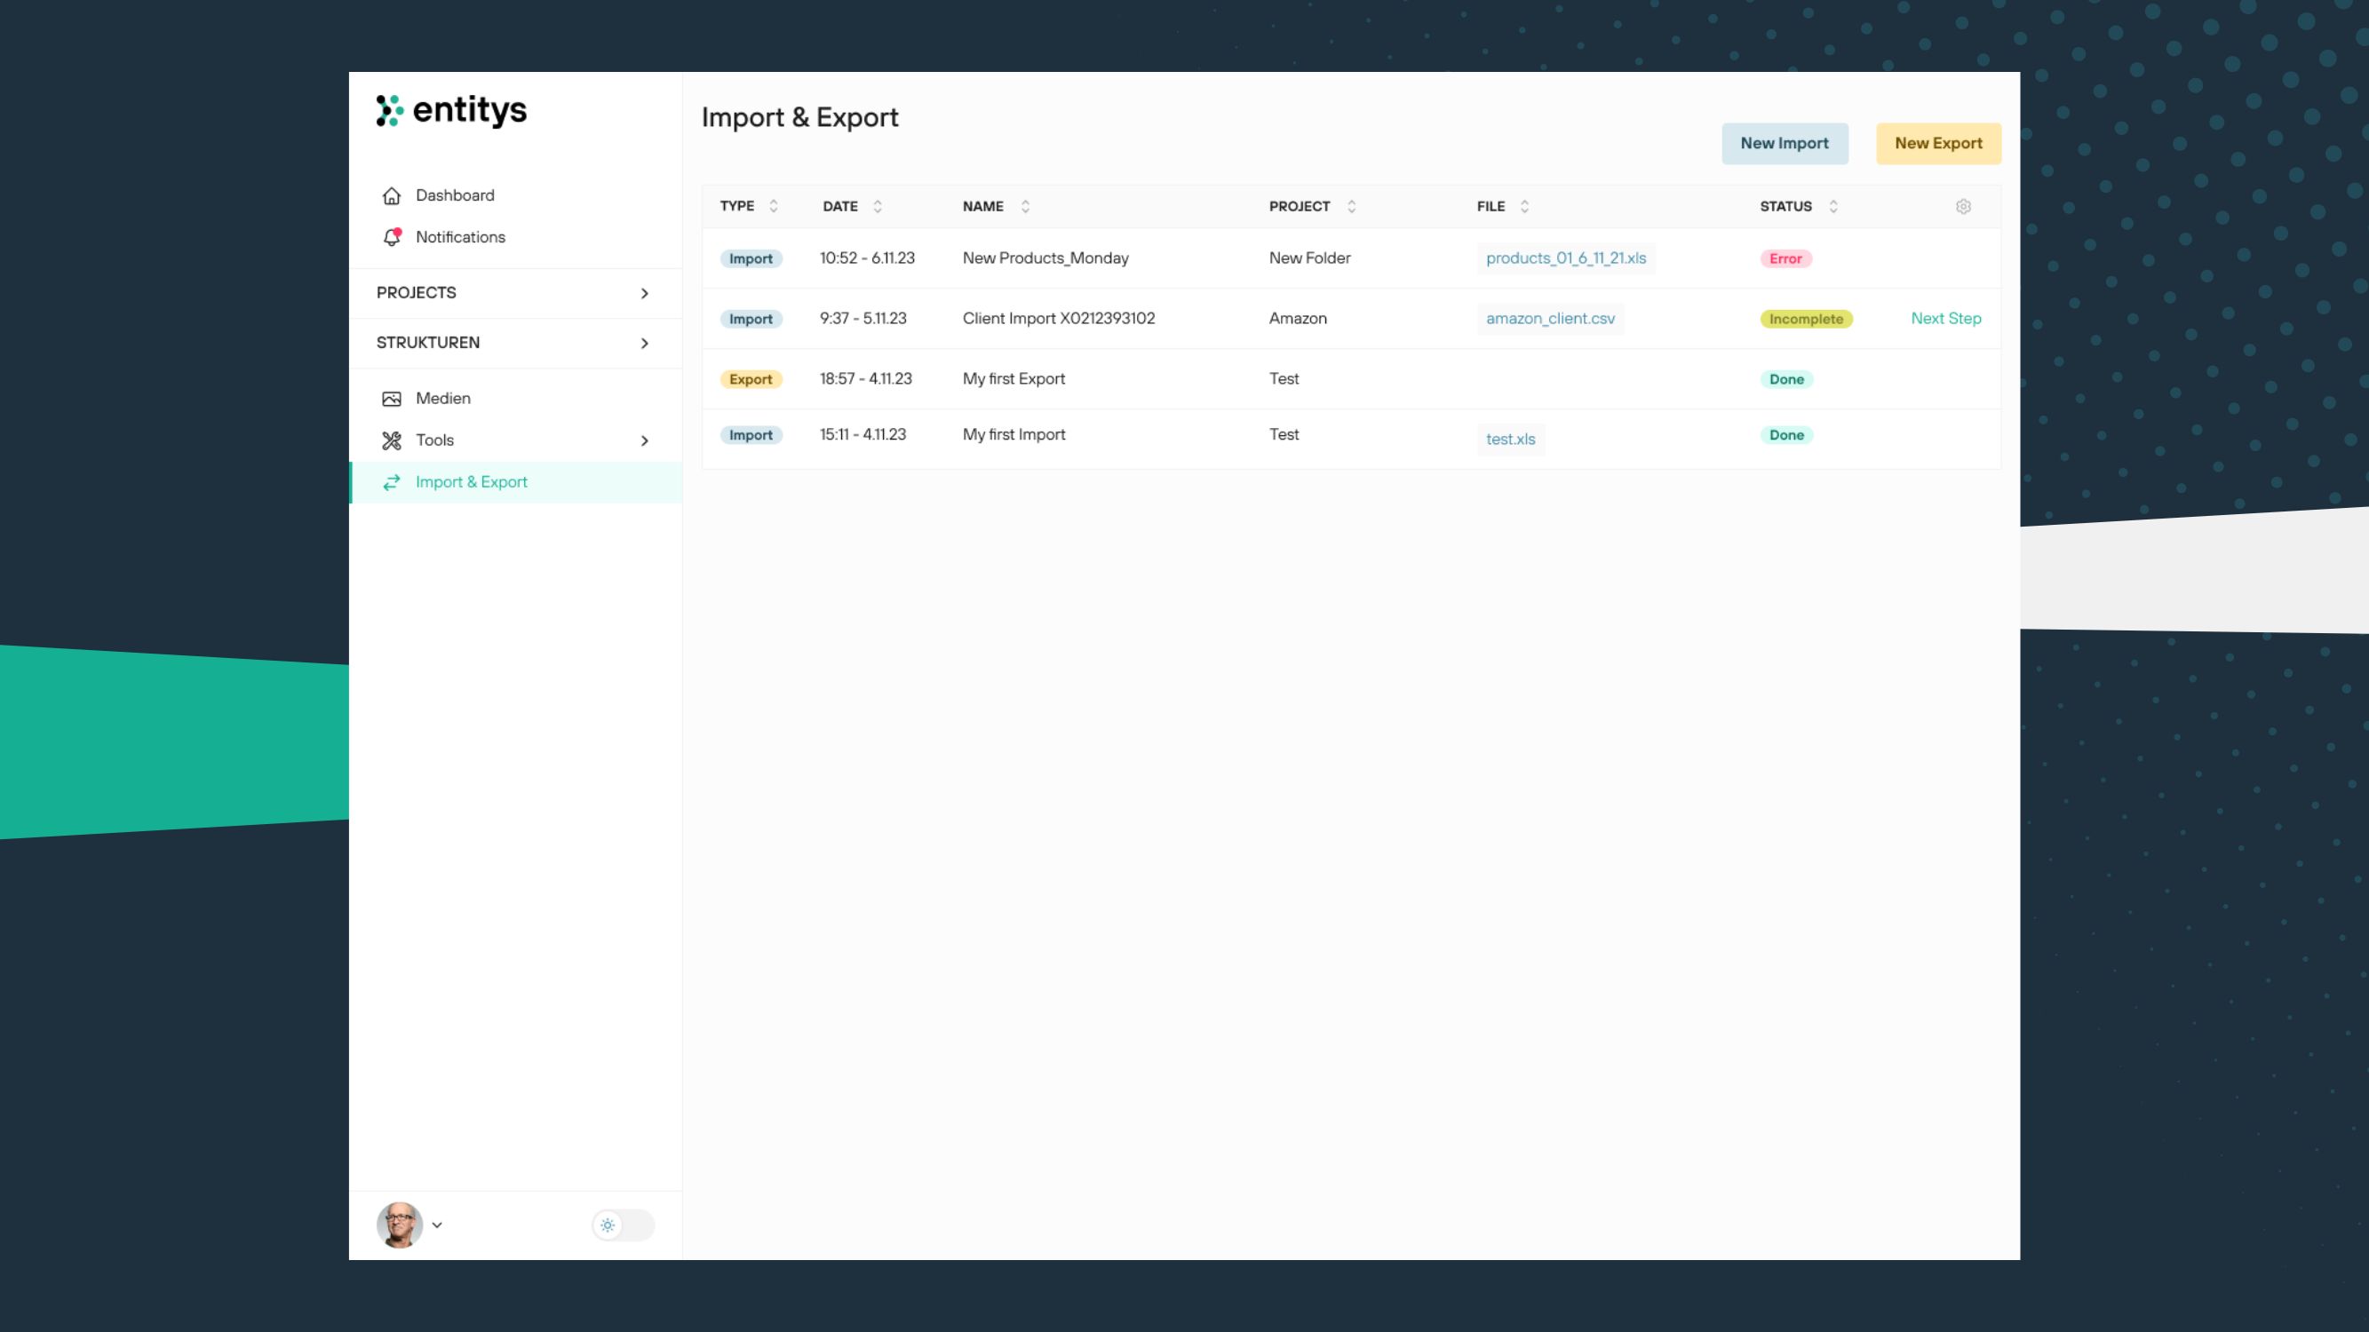Click Next Step for Client Import X0212393102
The height and width of the screenshot is (1332, 2369).
pos(1945,318)
